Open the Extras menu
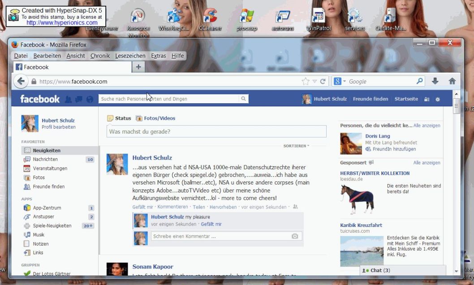 point(159,56)
